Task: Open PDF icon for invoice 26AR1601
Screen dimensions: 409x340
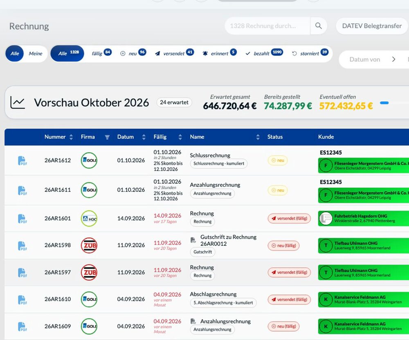Action: pos(22,218)
